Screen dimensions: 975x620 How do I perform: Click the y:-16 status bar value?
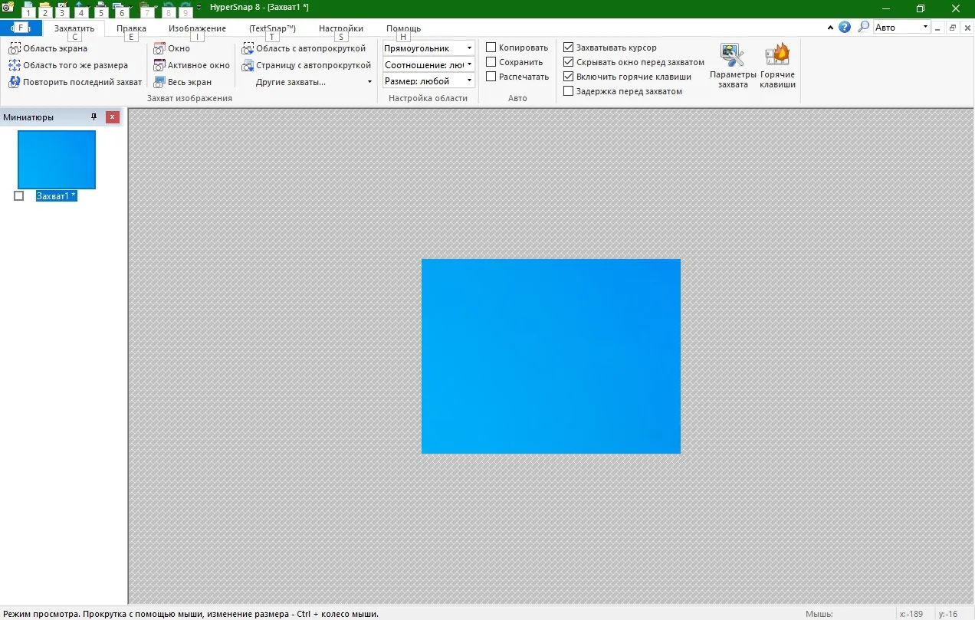[x=947, y=614]
